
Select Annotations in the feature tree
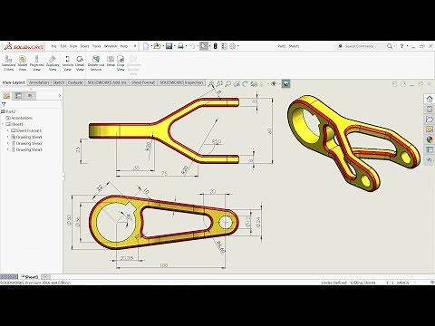click(x=19, y=118)
